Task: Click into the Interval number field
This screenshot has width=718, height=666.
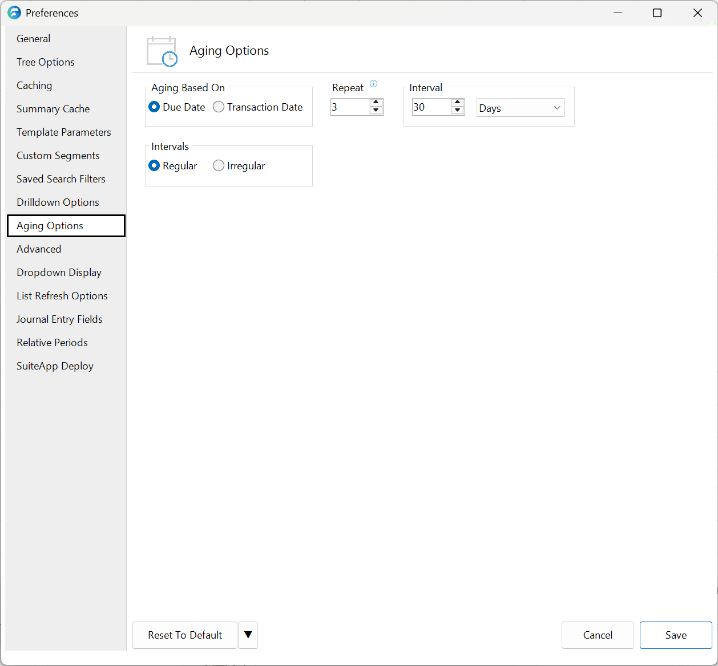Action: tap(431, 107)
